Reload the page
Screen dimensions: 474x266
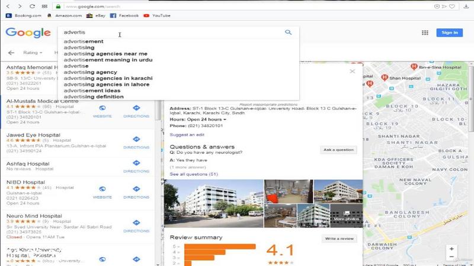coord(32,7)
